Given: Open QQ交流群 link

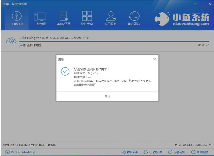Looking at the screenshot, I should 153,152.
